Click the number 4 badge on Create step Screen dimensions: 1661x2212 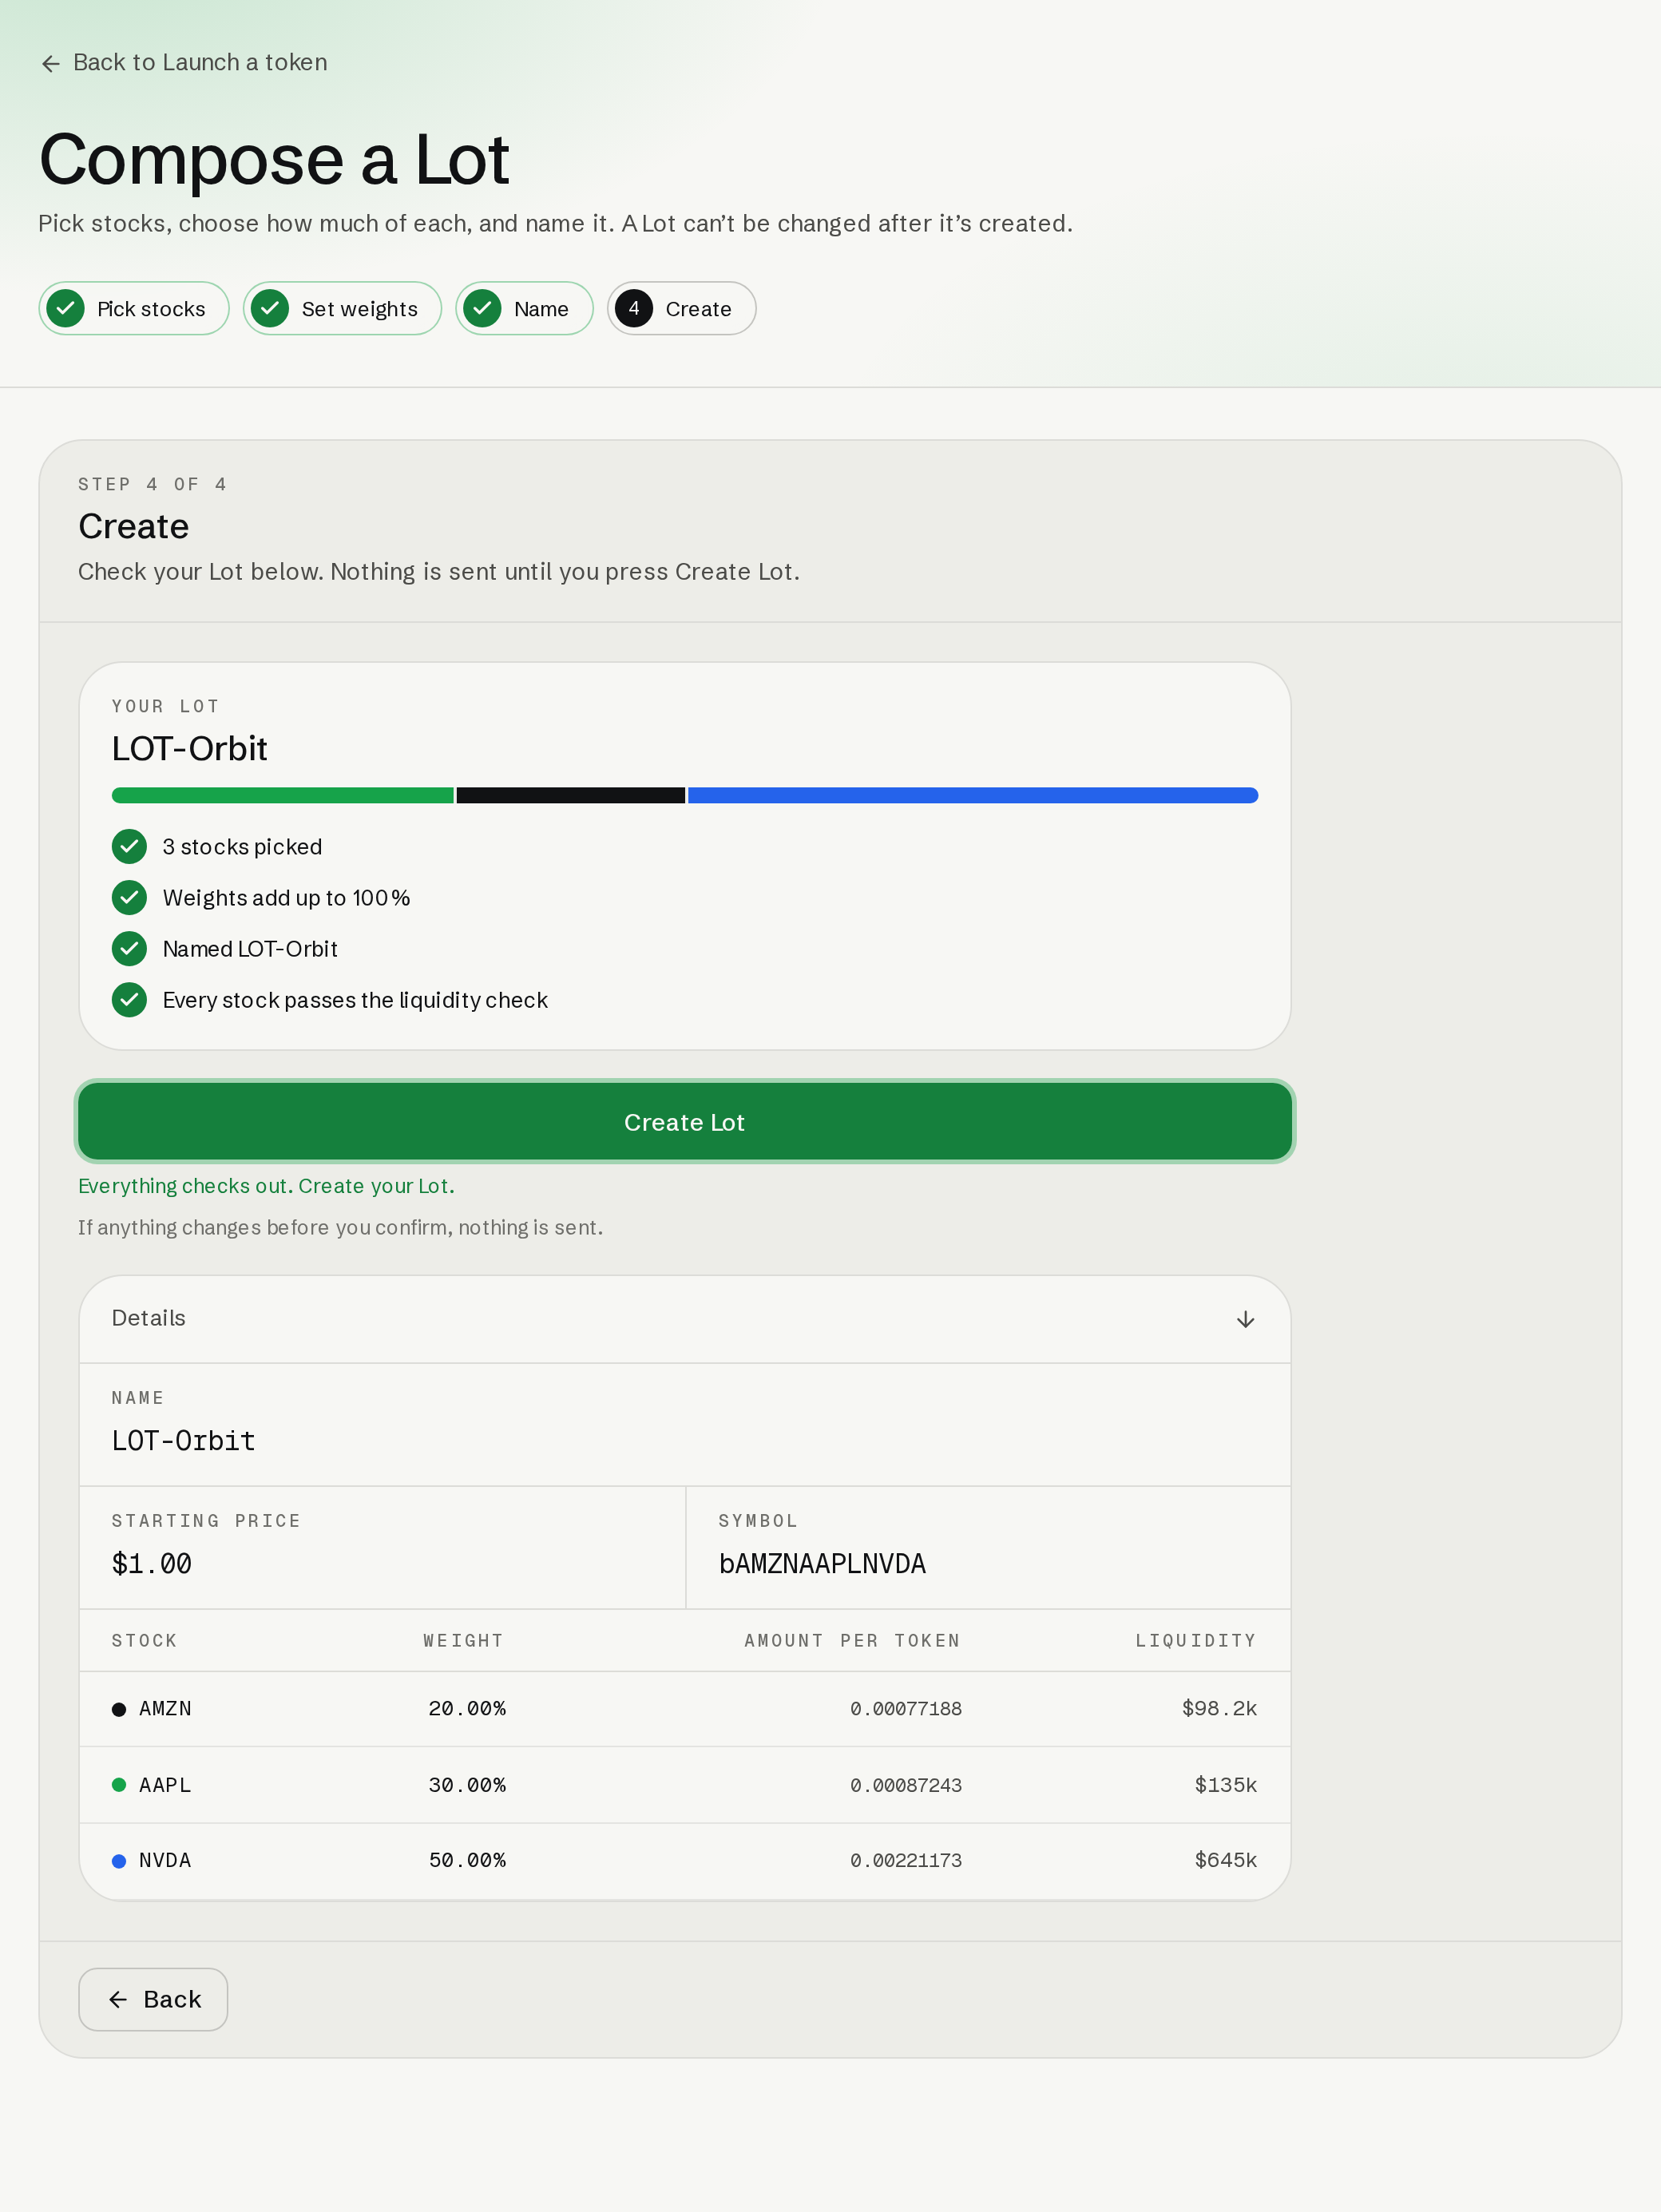point(634,308)
